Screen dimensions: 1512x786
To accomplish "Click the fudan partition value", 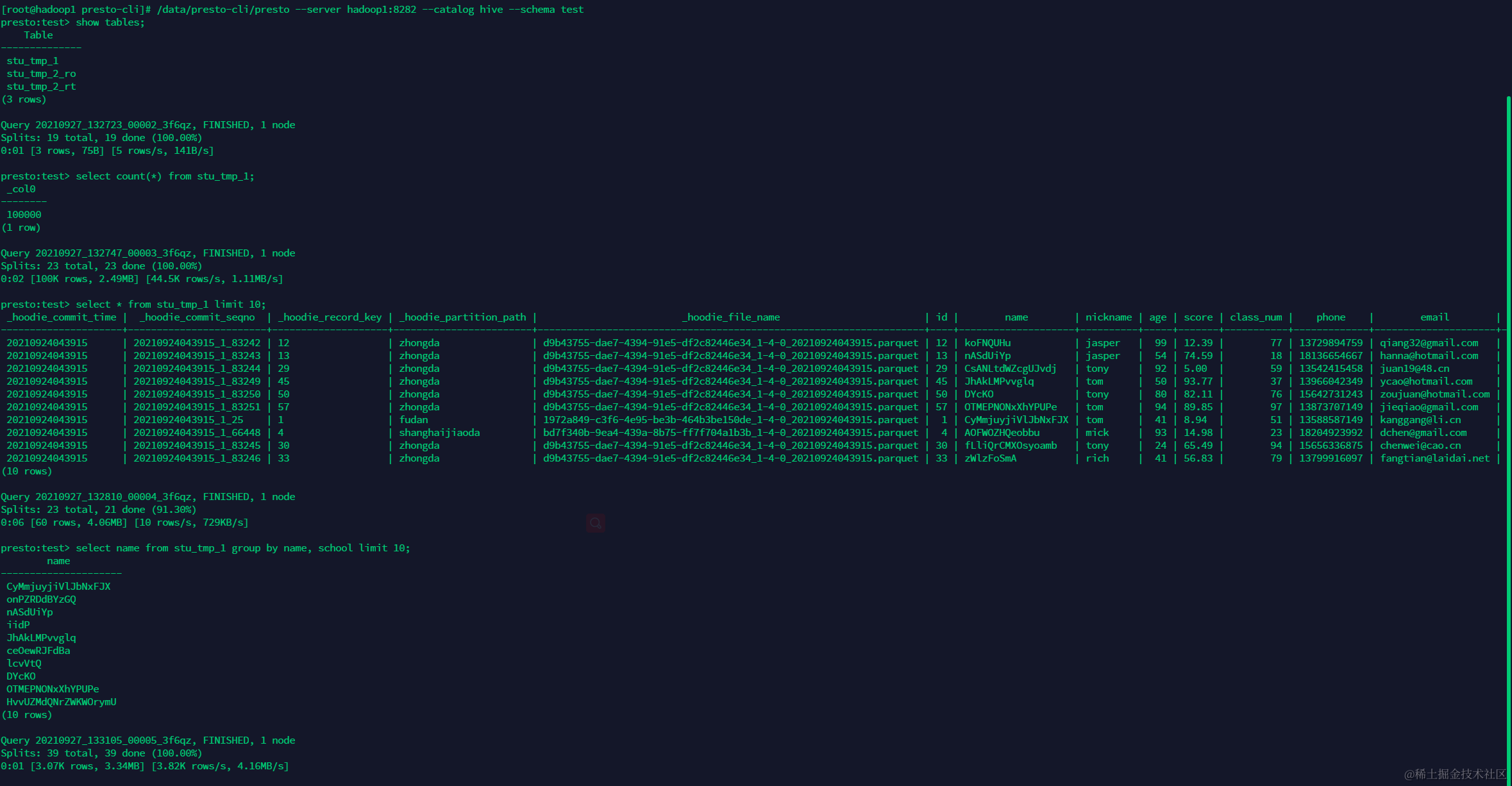I will coord(414,420).
